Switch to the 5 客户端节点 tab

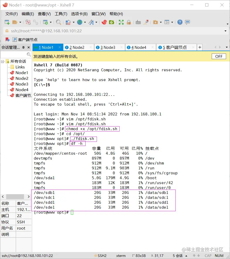(x=176, y=48)
